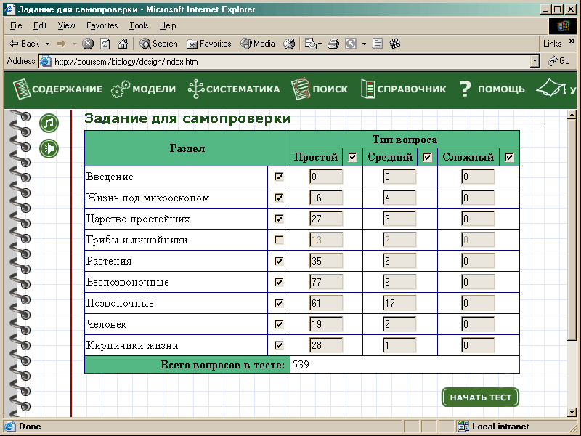
Task: Open the Tools menu
Action: 138,25
